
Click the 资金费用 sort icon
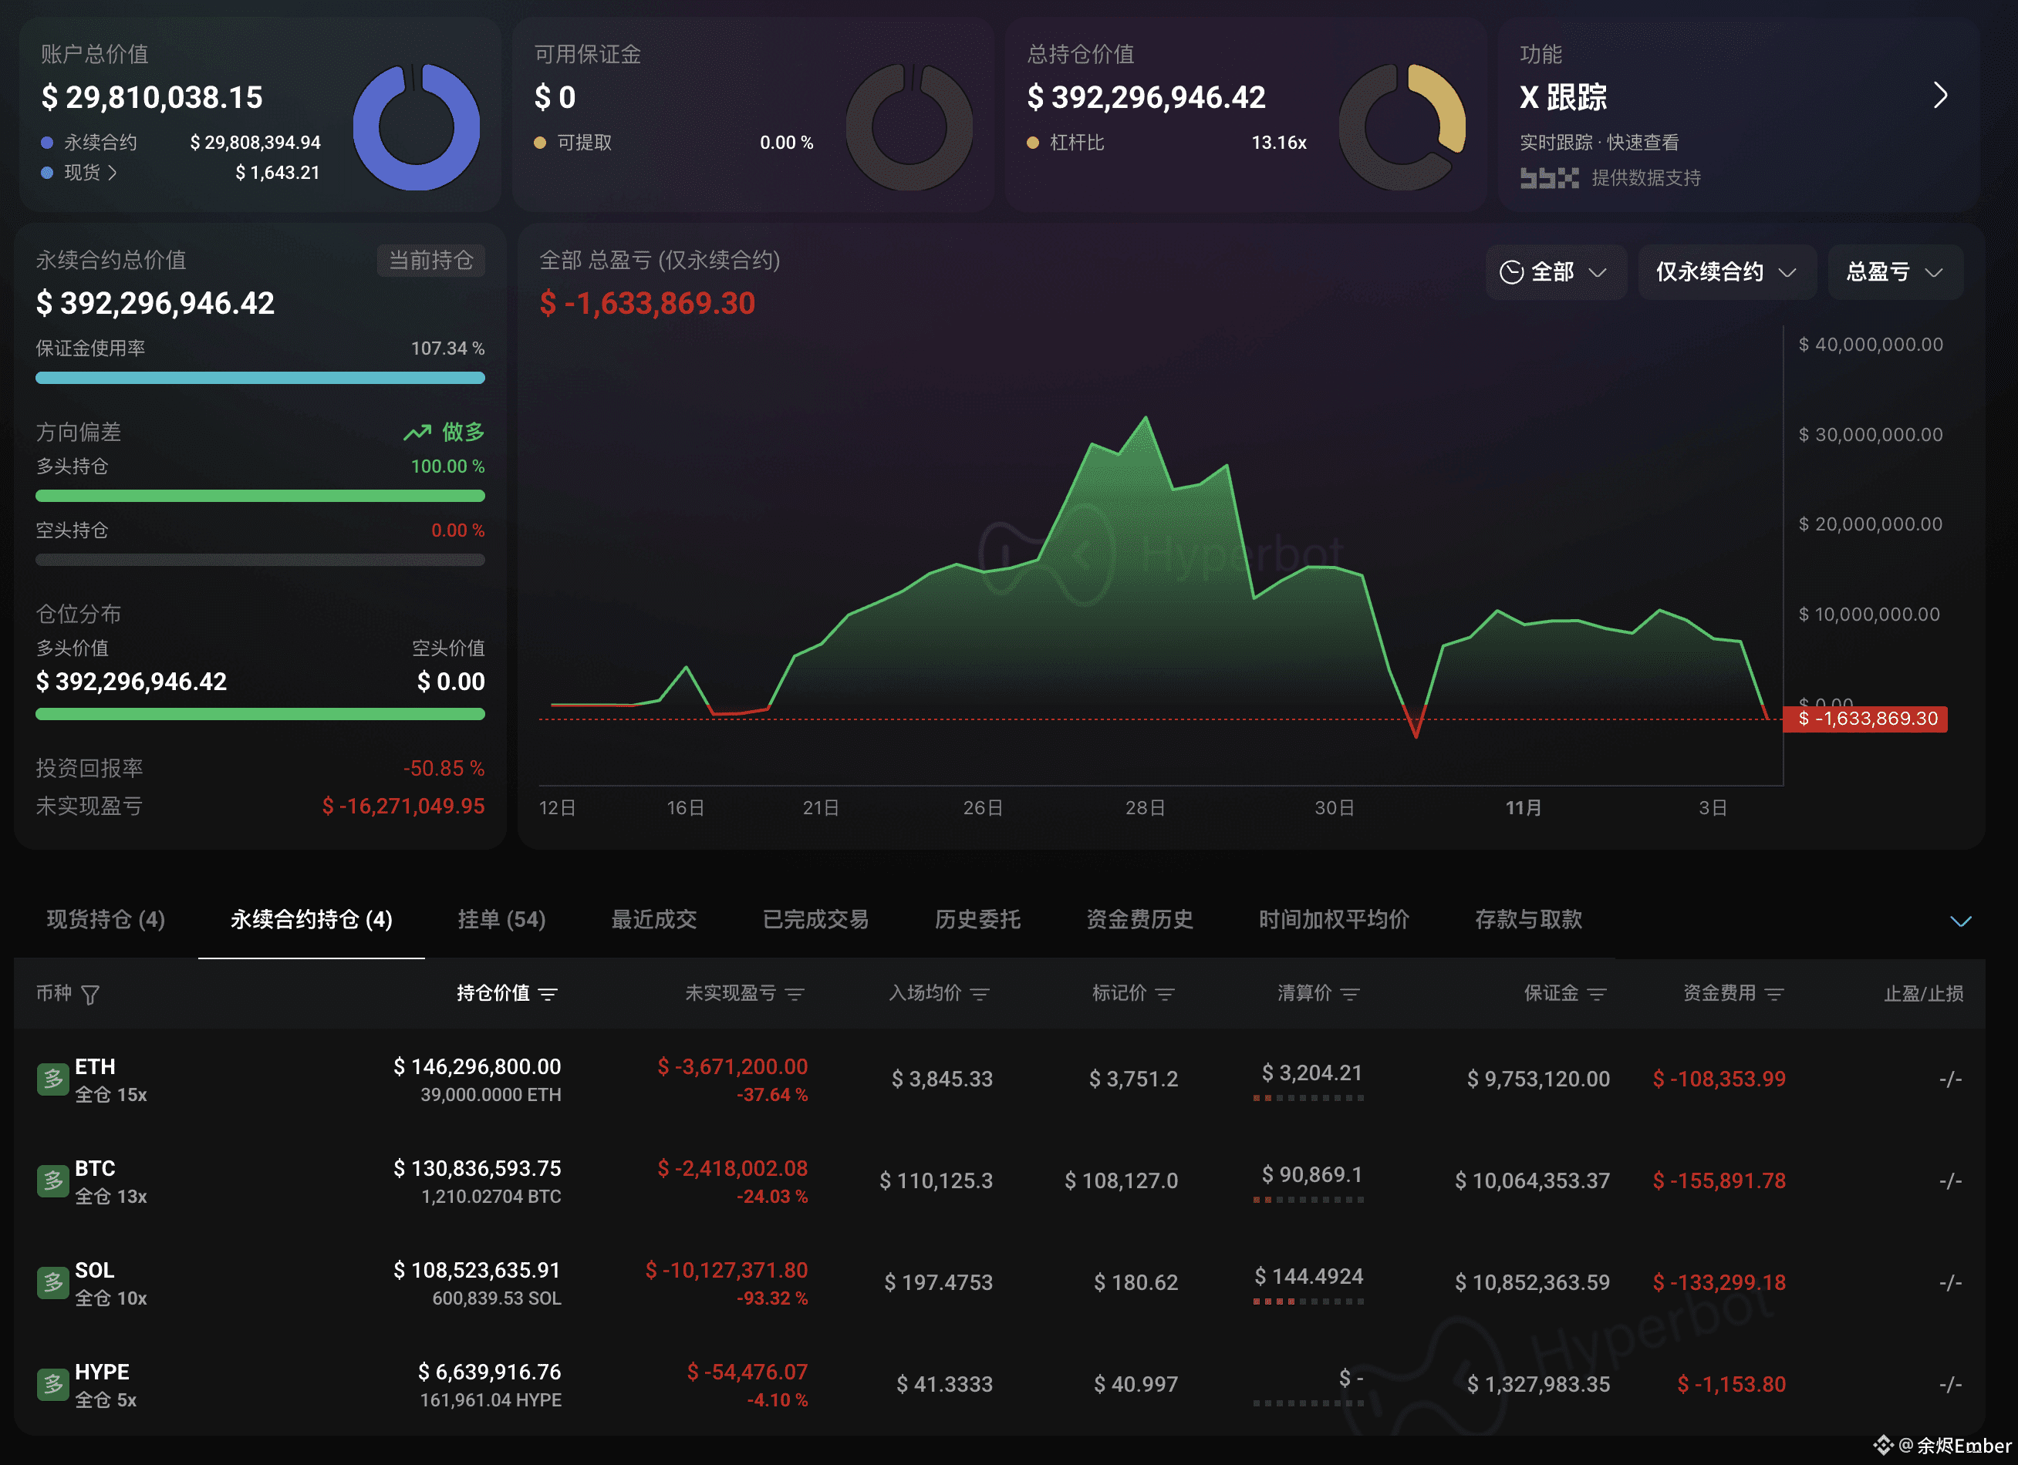click(x=1774, y=994)
